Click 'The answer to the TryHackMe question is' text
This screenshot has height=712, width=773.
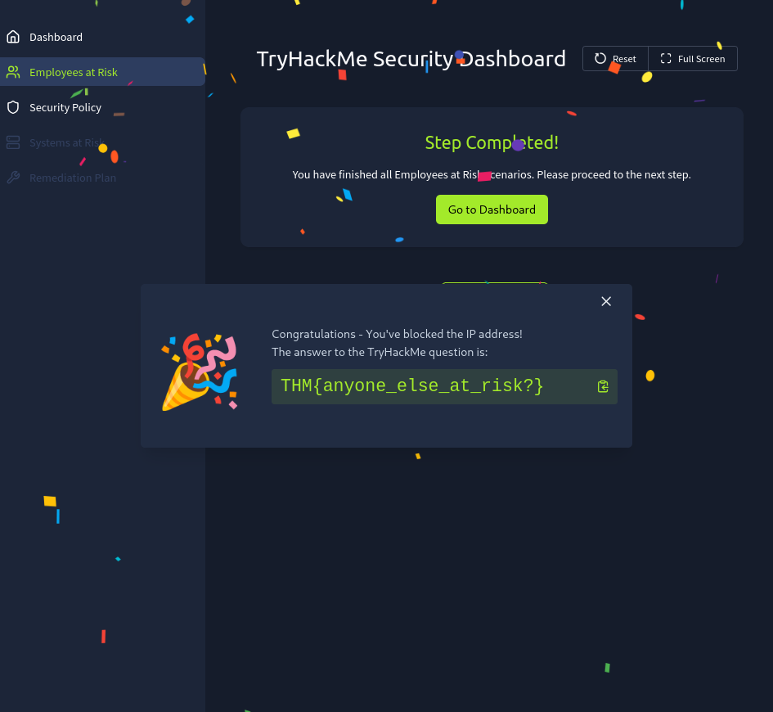tap(380, 352)
